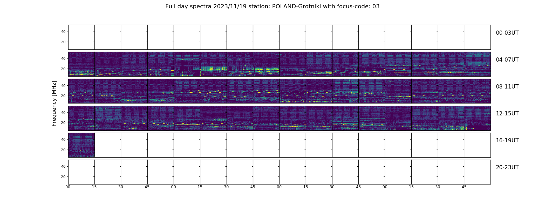545x207 pixels.
Task: Open the bright 05:15-05:30 burst spectrogram, 04-07UT row
Action: [213, 64]
